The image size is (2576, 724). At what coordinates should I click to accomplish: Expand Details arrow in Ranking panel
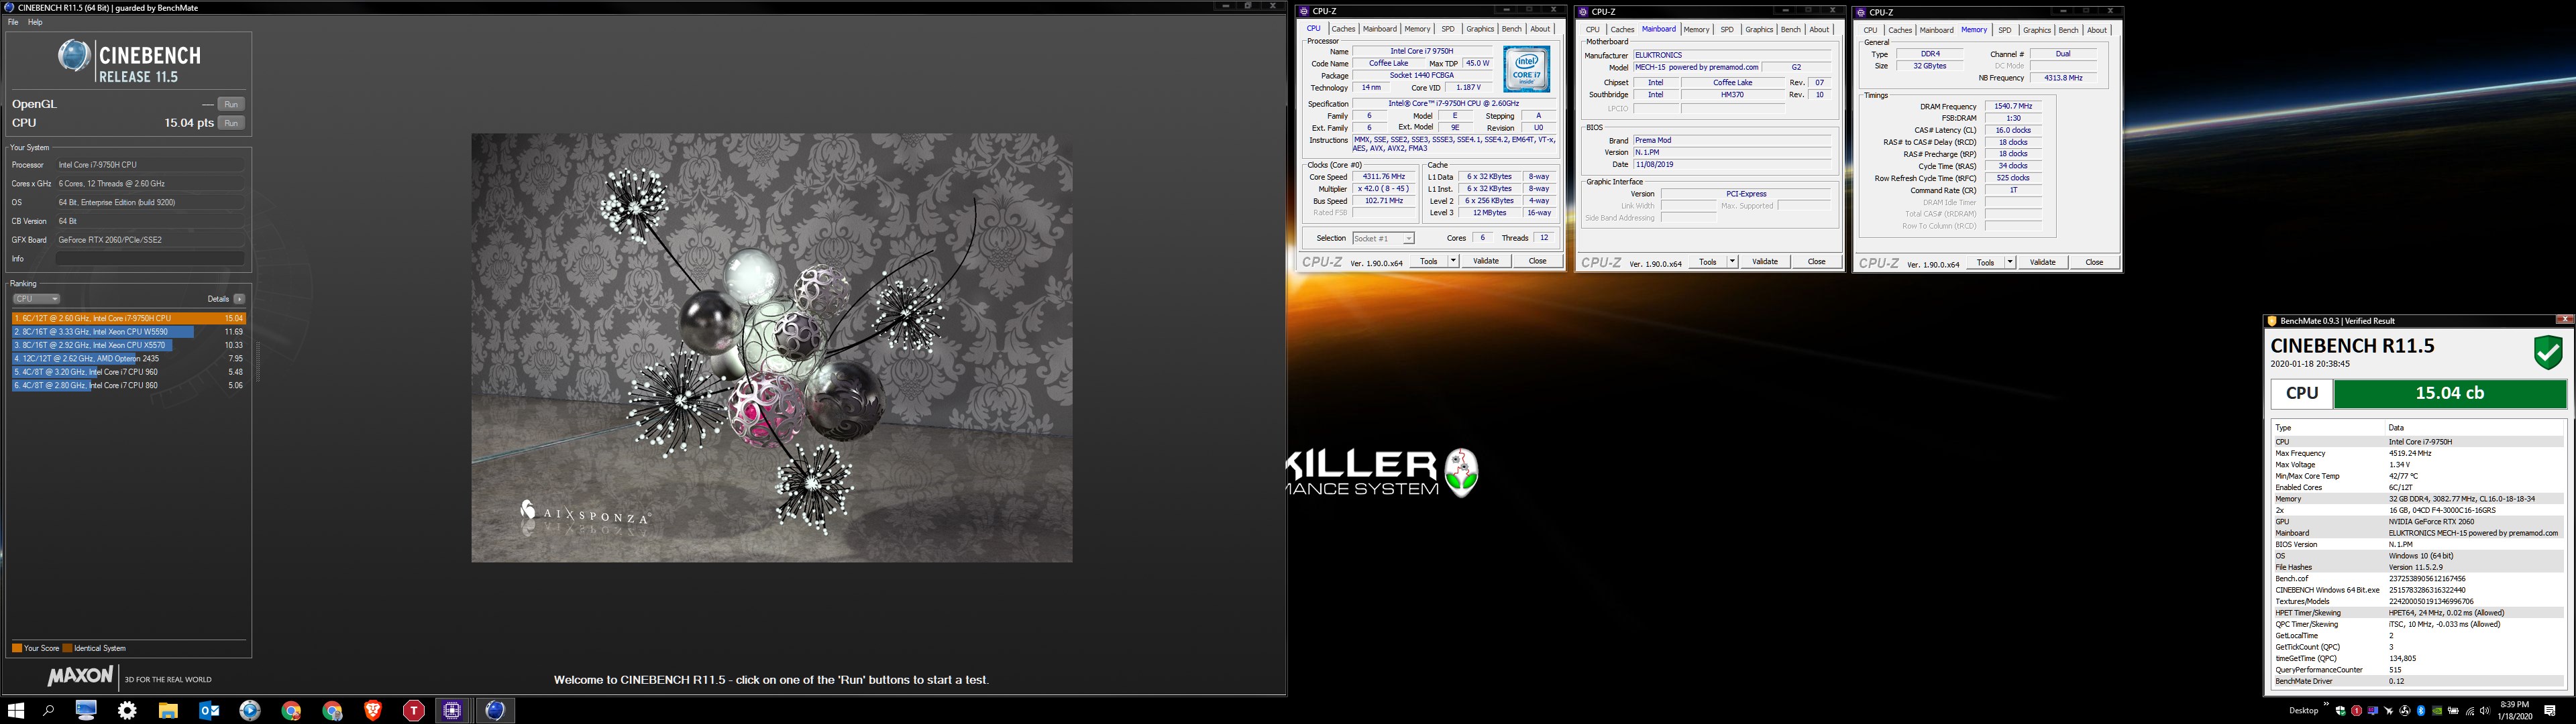[x=239, y=299]
